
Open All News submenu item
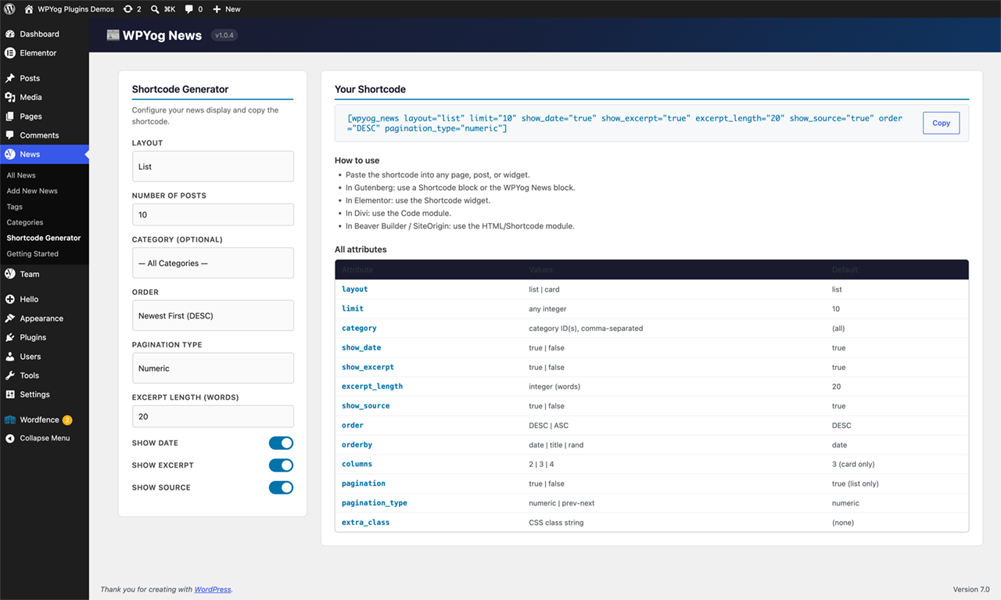21,175
